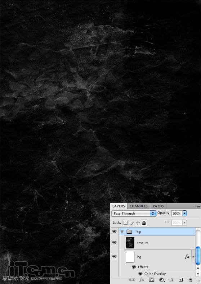Image resolution: width=201 pixels, height=284 pixels.
Task: Click the Effects label under bg
Action: (x=143, y=267)
